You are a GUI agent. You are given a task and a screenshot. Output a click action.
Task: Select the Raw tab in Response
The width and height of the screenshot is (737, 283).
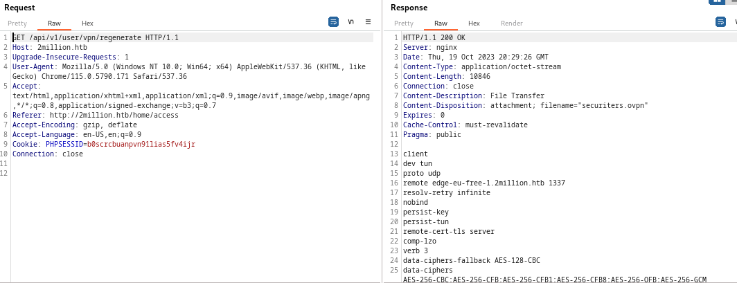[441, 24]
